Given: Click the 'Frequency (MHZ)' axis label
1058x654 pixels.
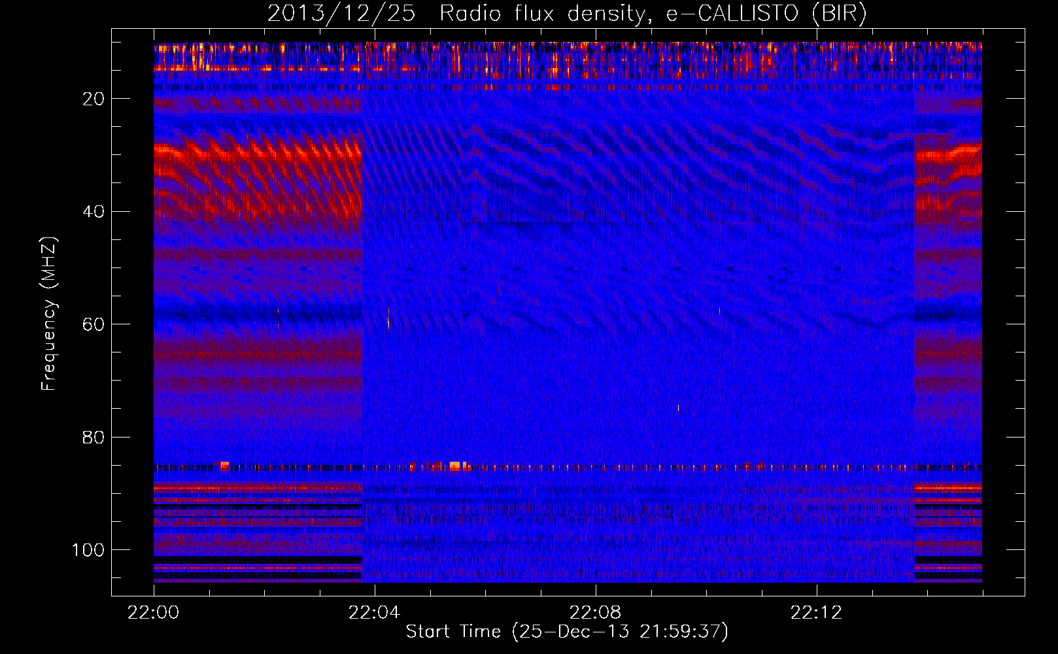Looking at the screenshot, I should (x=49, y=314).
